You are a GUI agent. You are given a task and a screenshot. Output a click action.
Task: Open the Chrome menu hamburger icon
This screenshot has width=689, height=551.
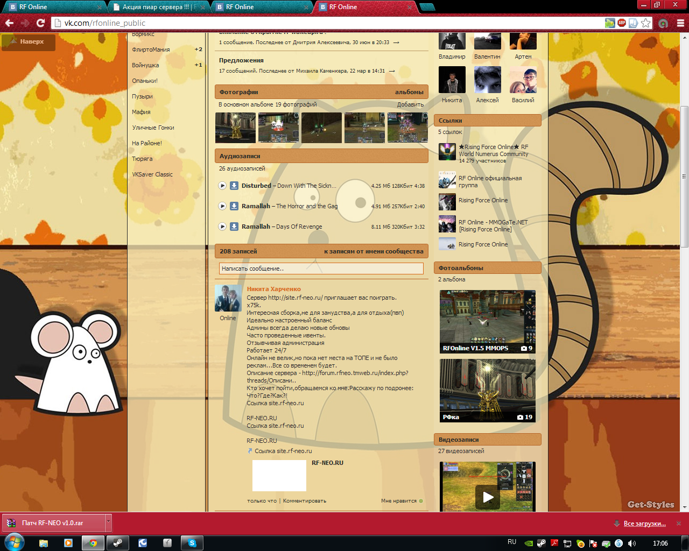coord(680,23)
